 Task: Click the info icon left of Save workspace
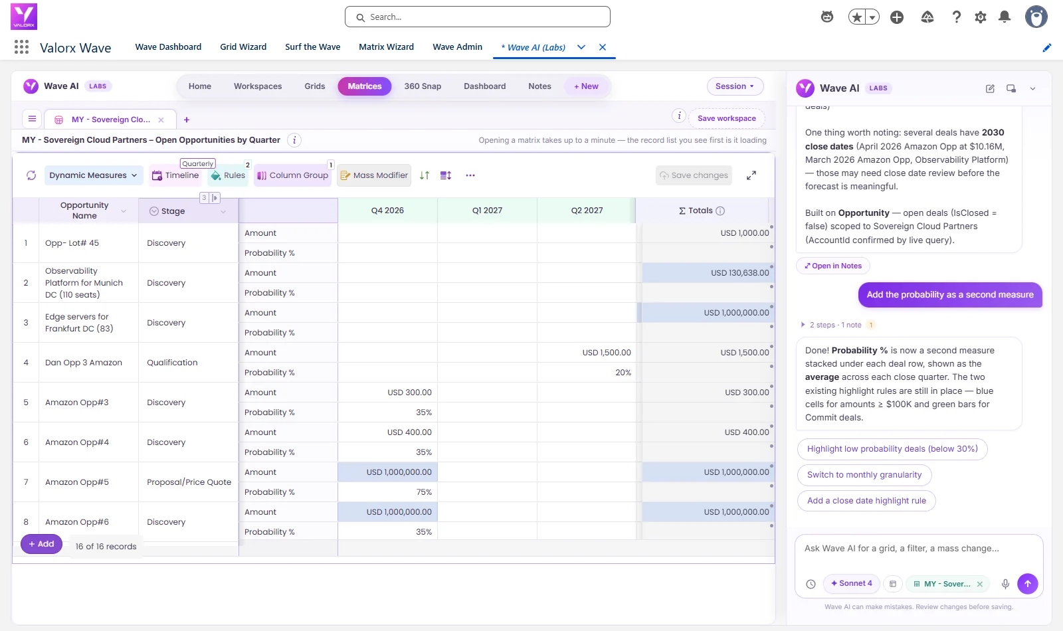click(x=679, y=116)
